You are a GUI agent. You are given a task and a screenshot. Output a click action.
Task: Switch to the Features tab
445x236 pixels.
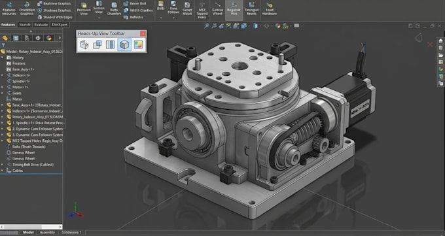click(x=9, y=25)
